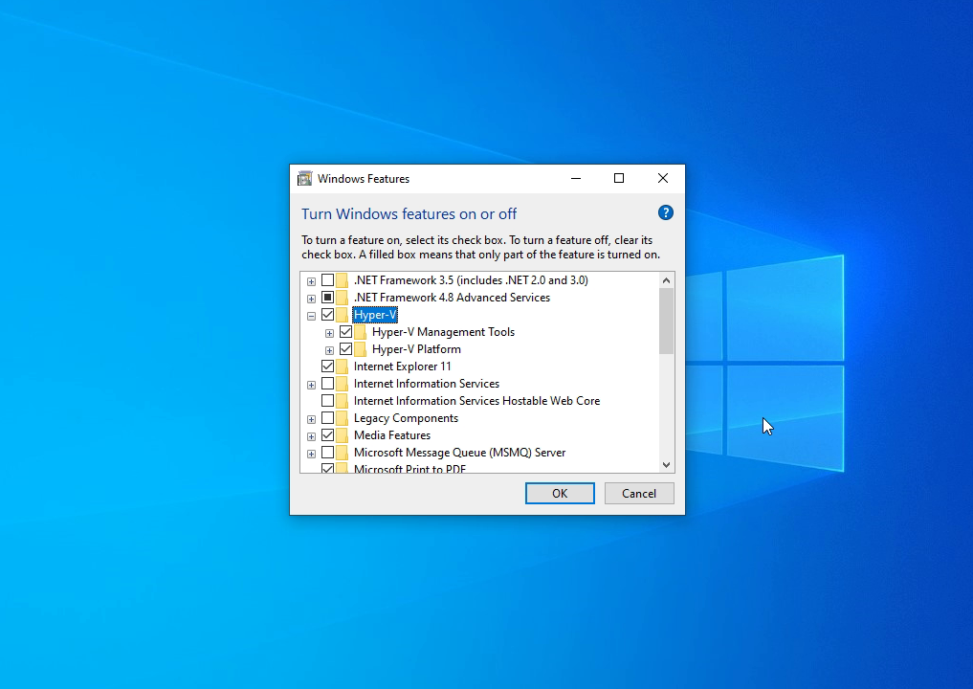Select the Internet Explorer 11 label
Viewport: 973px width, 689px height.
(x=402, y=367)
